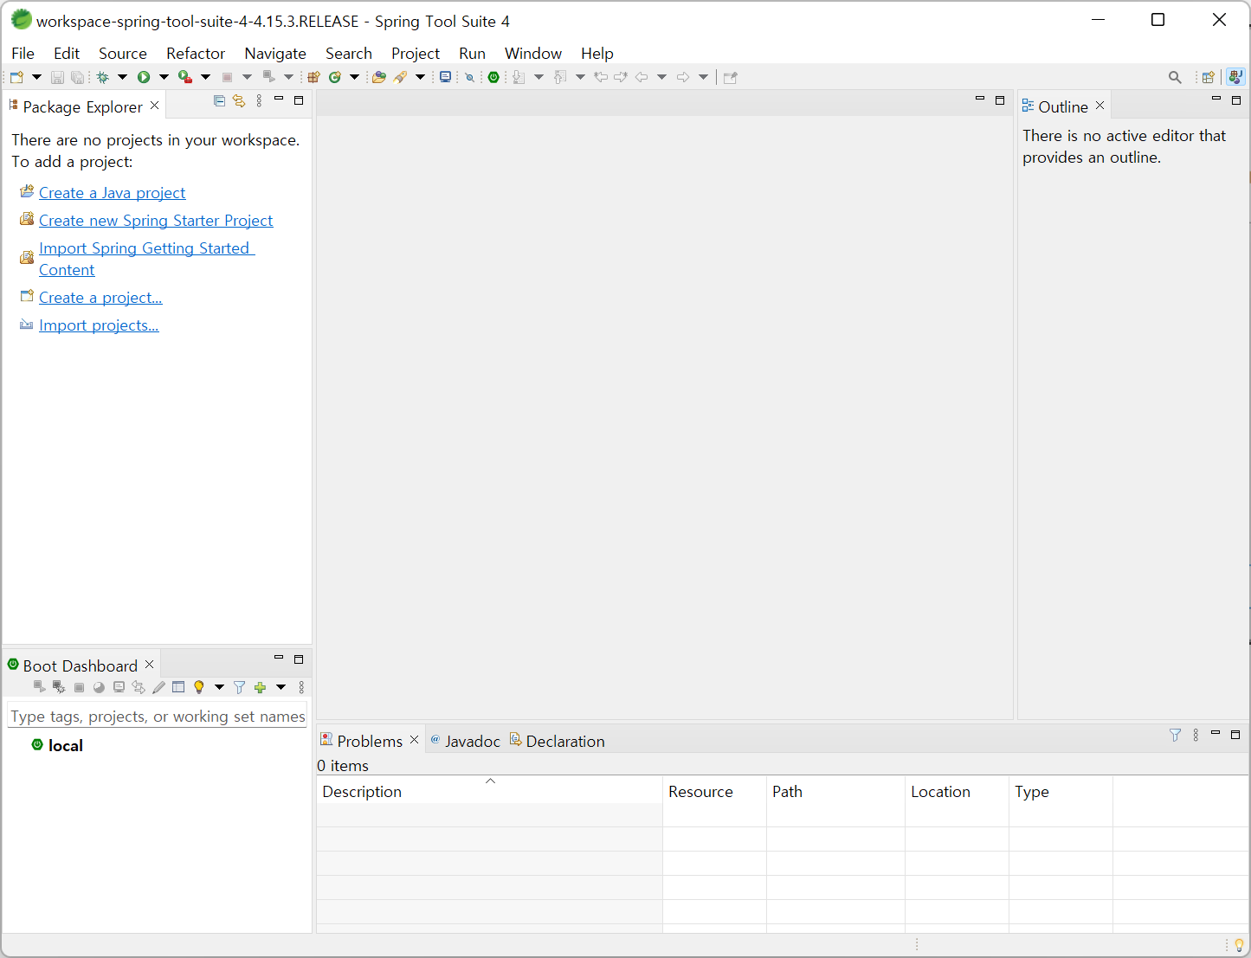Open the Debug dropdown arrow
This screenshot has width=1251, height=958.
(x=122, y=77)
